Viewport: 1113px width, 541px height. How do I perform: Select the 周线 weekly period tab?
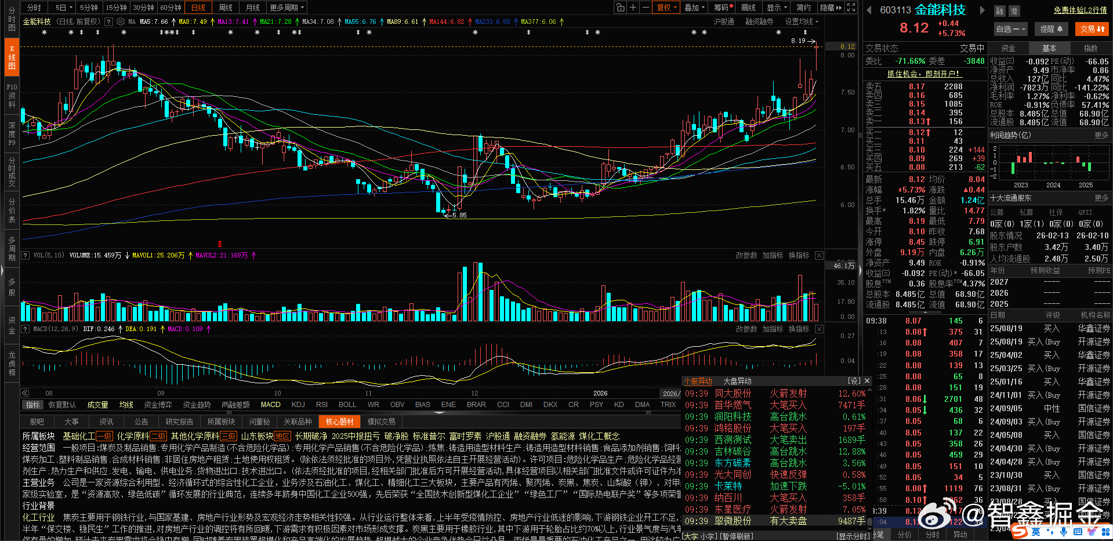point(225,8)
